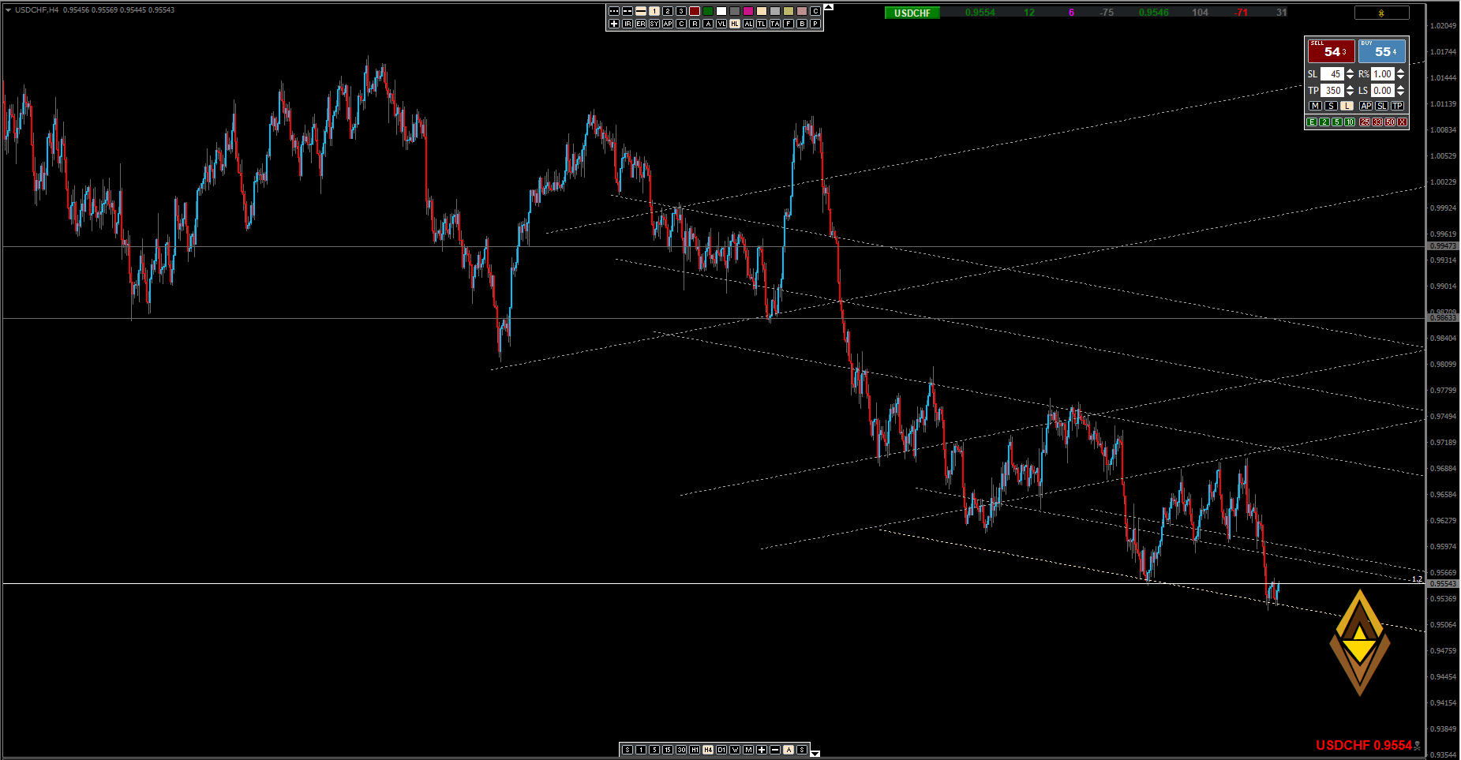Zoom in with the bottom toolbar plus button

click(762, 750)
